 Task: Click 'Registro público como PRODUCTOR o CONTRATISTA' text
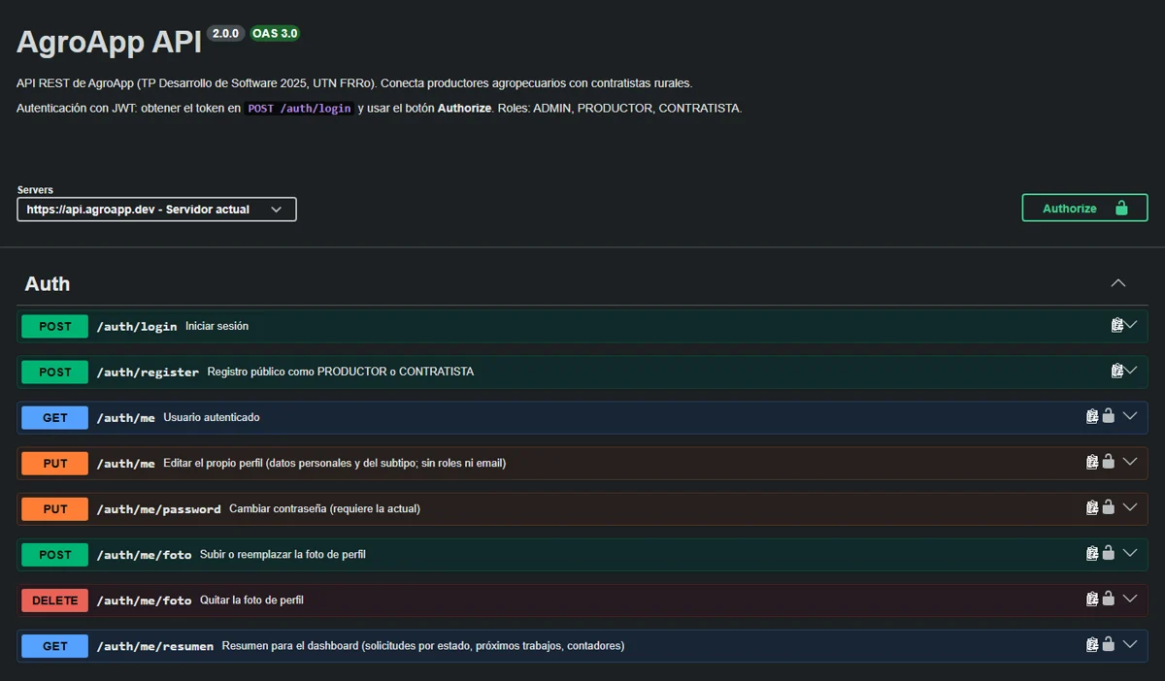coord(341,372)
